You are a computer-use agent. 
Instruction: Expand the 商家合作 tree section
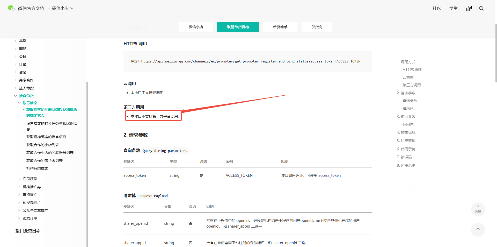point(16,80)
